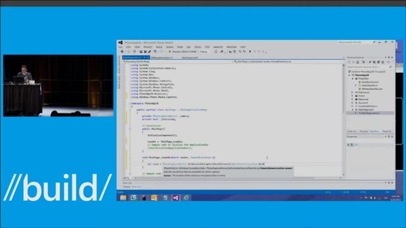This screenshot has width=406, height=228.
Task: Click the InitializeComponent() line in code
Action: 162,135
